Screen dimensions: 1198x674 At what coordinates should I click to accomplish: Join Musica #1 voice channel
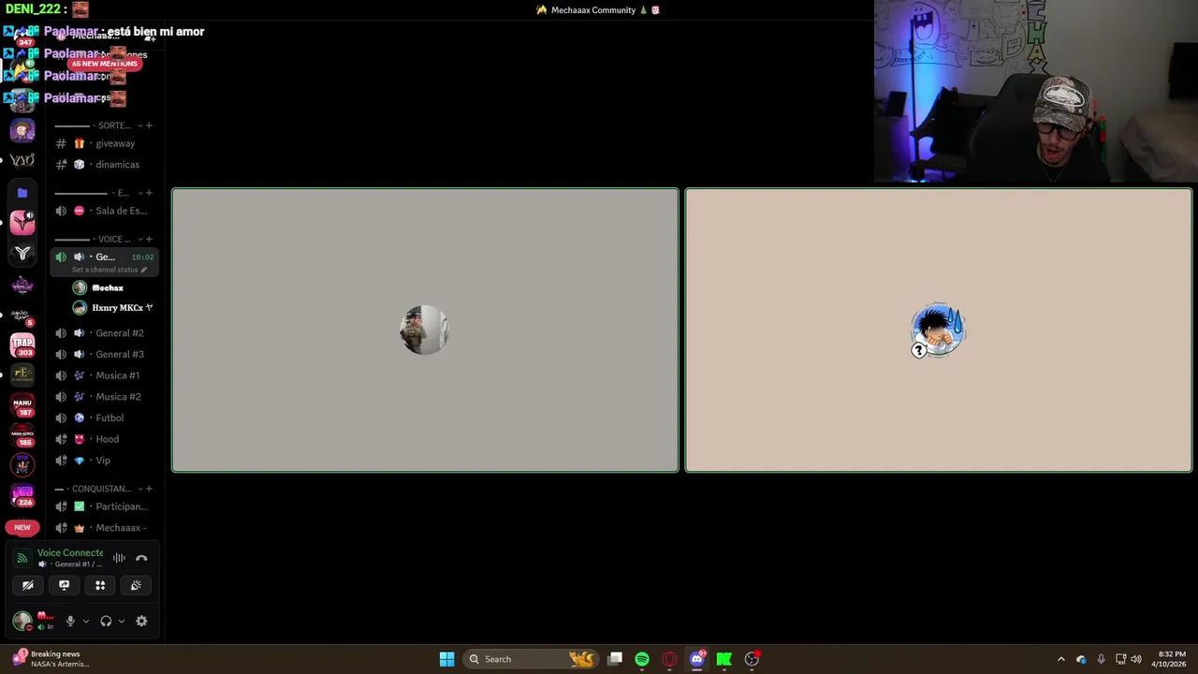104,375
